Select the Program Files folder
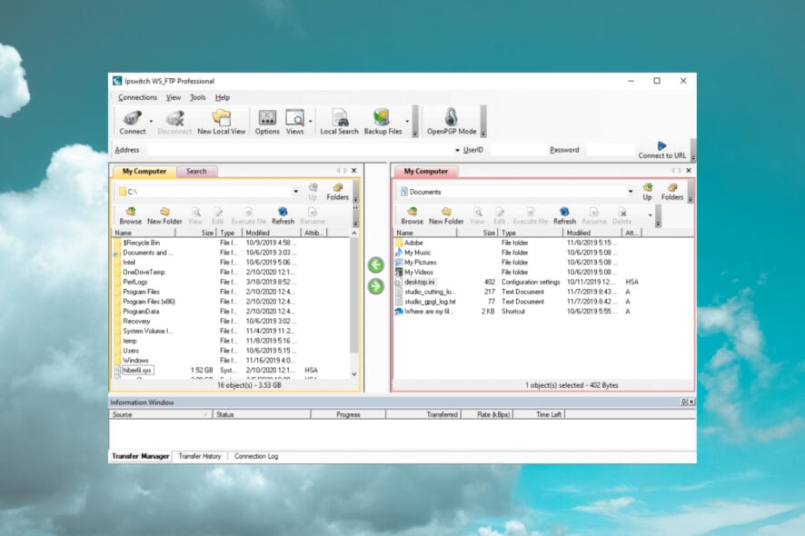Screen dimensions: 805x536 tap(141, 292)
